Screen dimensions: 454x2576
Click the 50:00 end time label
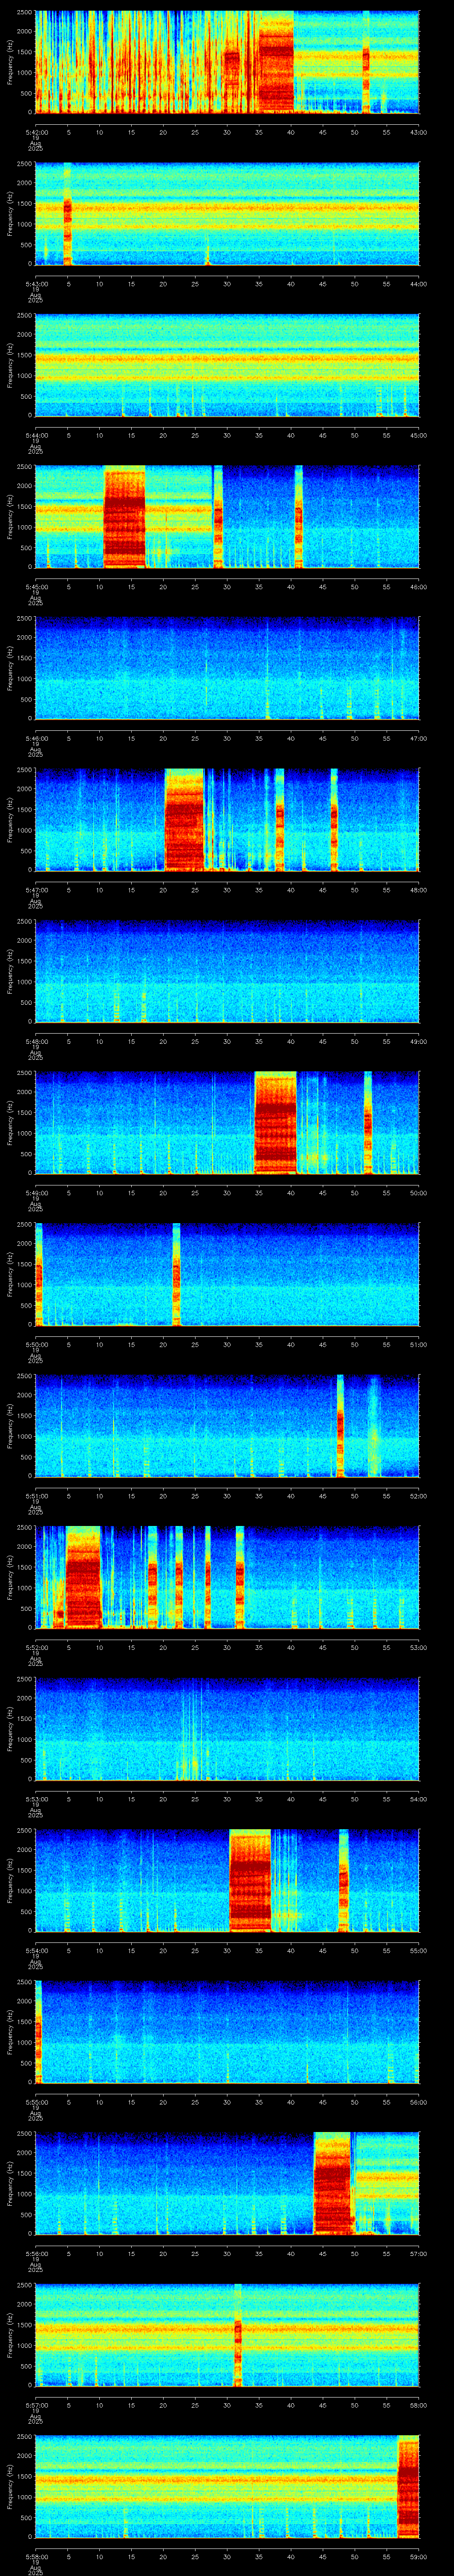[x=418, y=1193]
